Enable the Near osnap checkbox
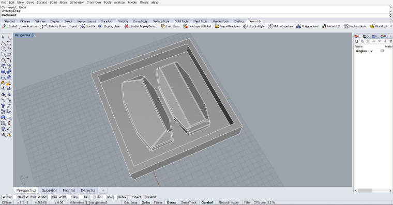Image resolution: width=393 pixels, height=205 pixels. [x=15, y=197]
